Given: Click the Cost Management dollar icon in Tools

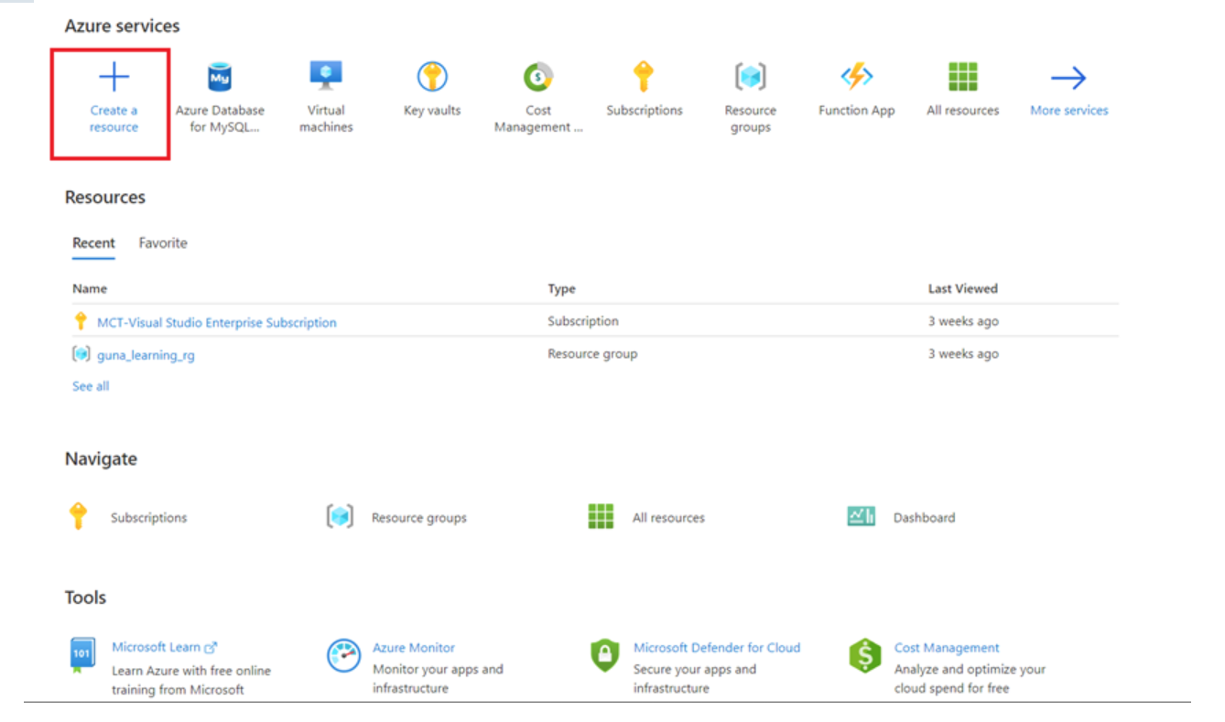Looking at the screenshot, I should click(x=865, y=655).
